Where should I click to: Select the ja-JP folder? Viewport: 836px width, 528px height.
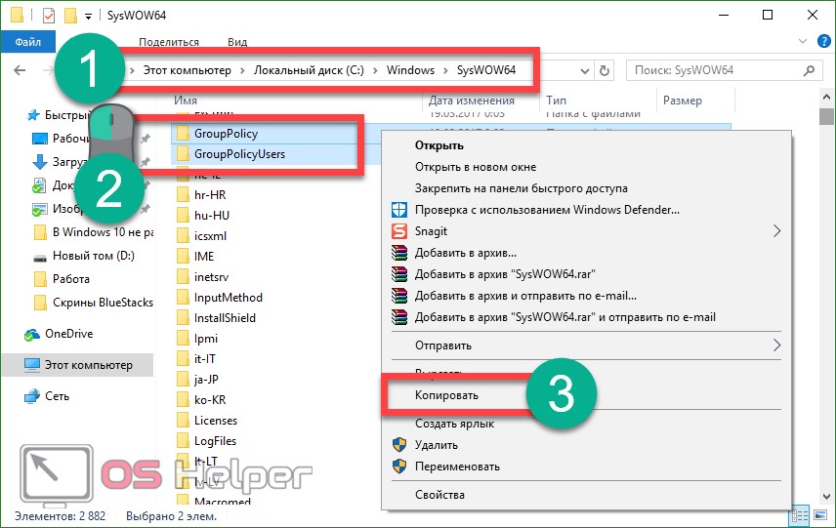pos(206,380)
